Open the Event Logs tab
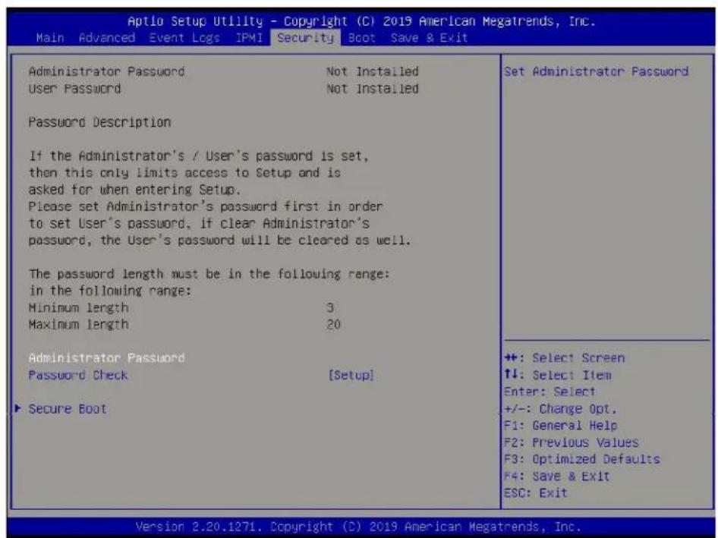Image resolution: width=718 pixels, height=538 pixels. pos(184,37)
